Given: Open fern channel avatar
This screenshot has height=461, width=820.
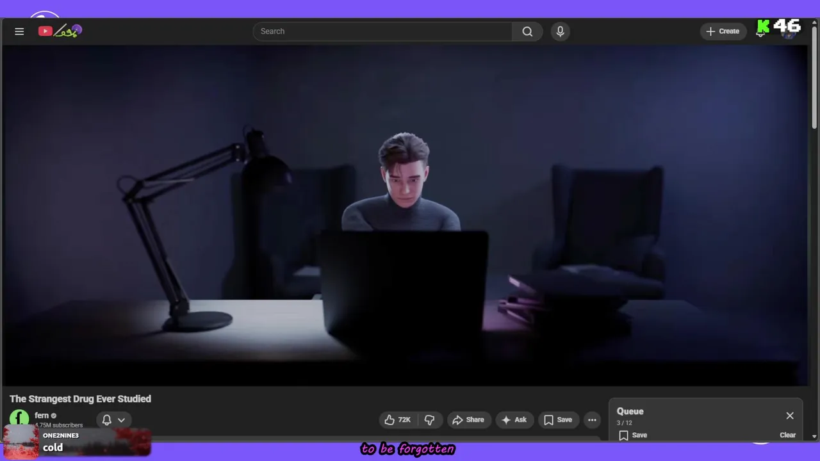Looking at the screenshot, I should 19,419.
